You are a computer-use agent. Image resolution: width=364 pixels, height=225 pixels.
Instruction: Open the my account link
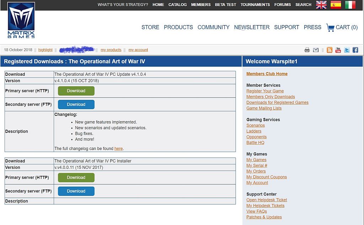138,50
